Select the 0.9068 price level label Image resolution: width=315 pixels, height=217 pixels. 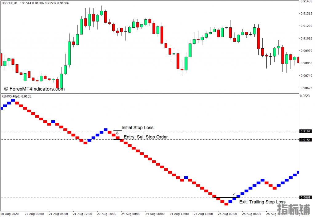click(305, 198)
